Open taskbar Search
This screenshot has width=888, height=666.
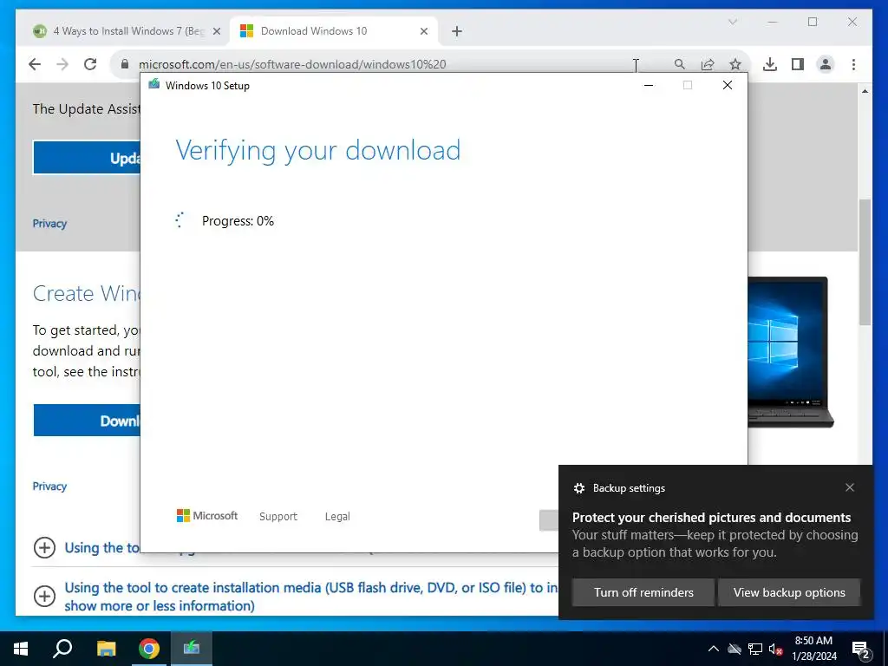point(62,649)
